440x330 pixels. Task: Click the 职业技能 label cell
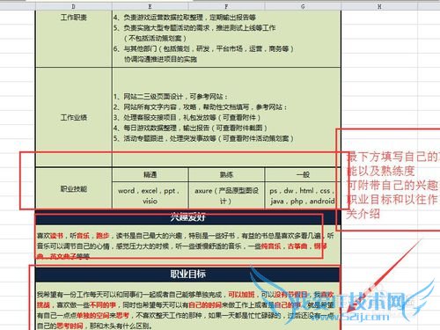(x=74, y=188)
